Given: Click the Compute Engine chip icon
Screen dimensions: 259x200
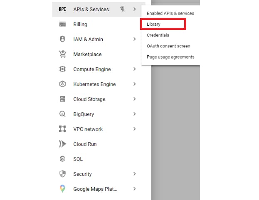Looking at the screenshot, I should (62, 69).
